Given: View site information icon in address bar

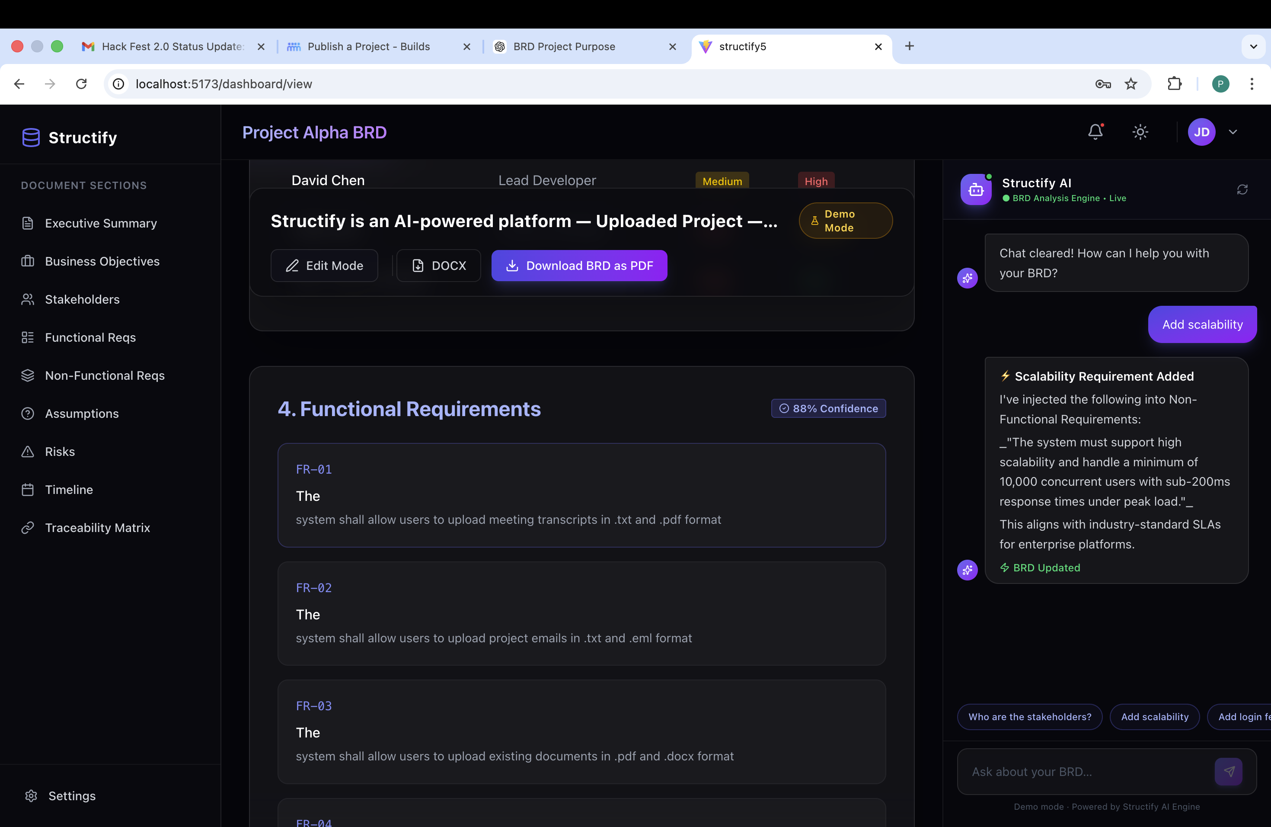Looking at the screenshot, I should pos(118,84).
